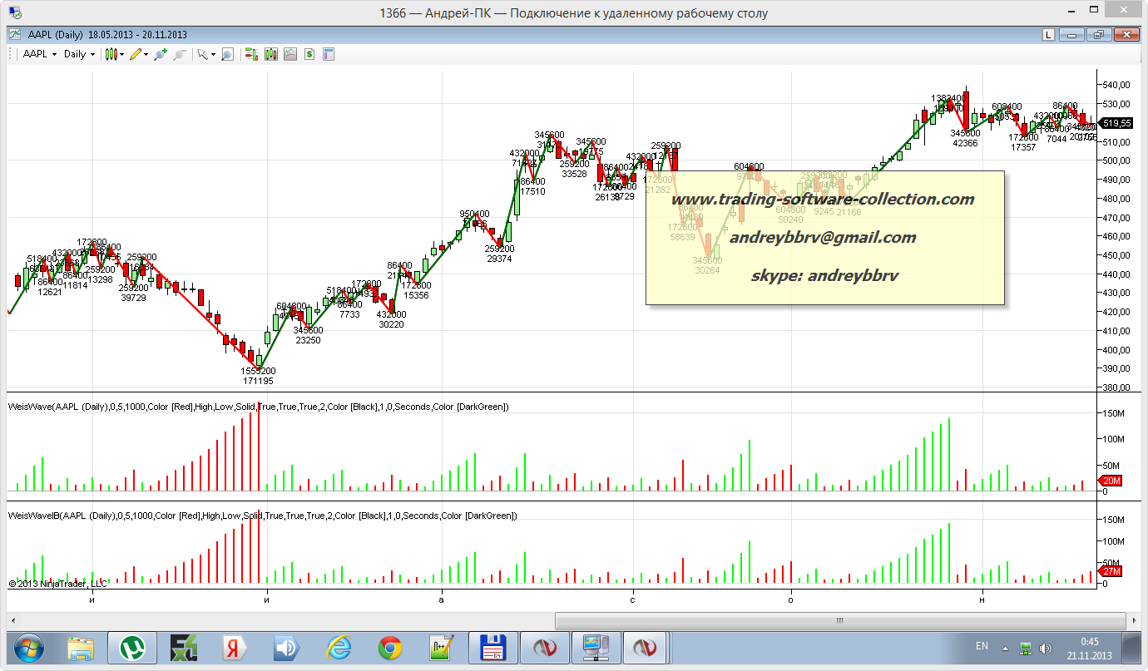
Task: Click the green dollar Strategies icon
Action: click(x=309, y=54)
